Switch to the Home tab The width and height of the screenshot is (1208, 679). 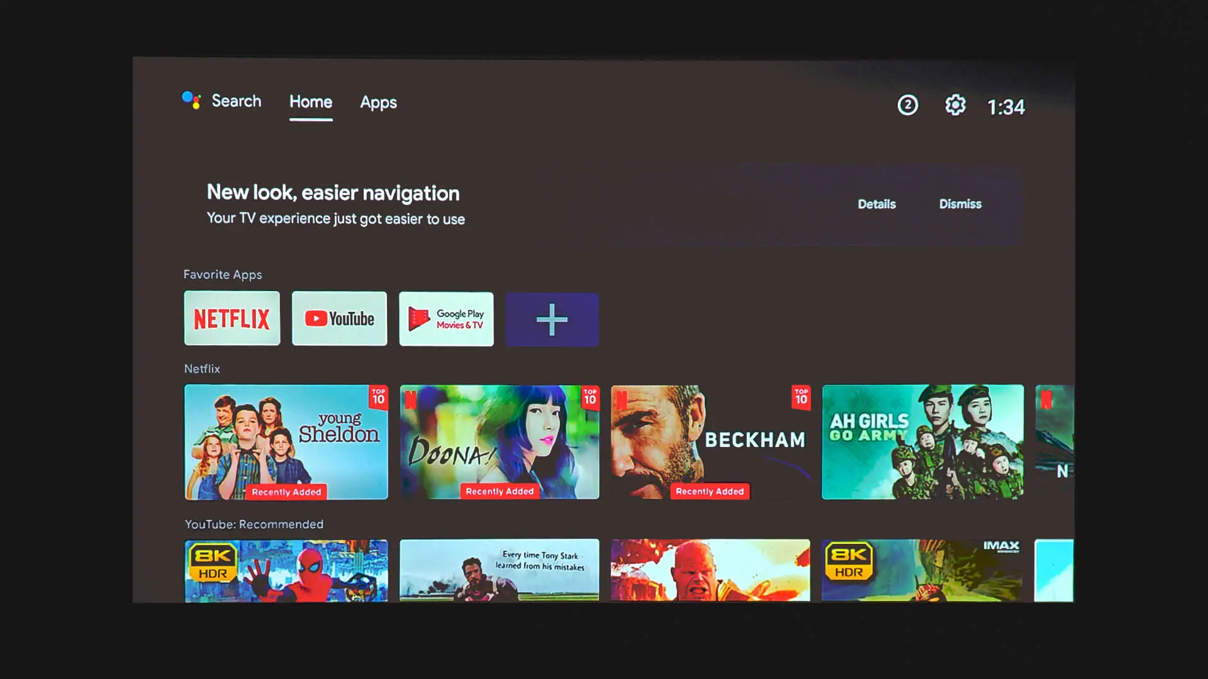click(x=311, y=102)
